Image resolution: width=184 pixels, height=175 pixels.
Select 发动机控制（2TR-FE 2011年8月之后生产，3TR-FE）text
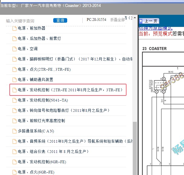point(70,90)
